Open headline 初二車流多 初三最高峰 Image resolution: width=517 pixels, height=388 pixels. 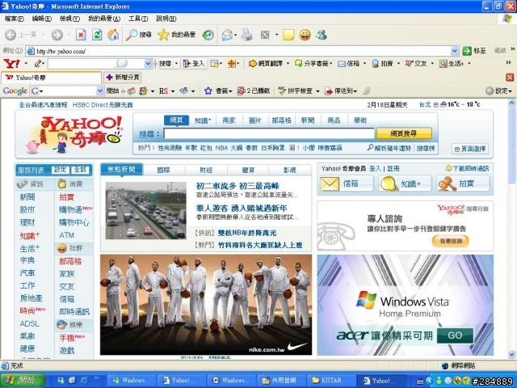[x=237, y=186]
